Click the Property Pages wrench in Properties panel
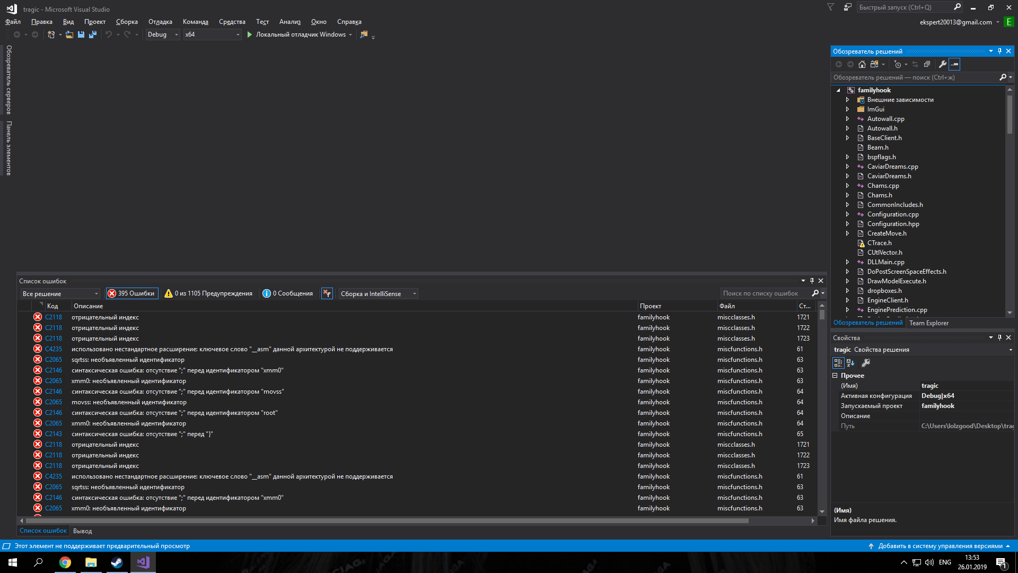Viewport: 1018px width, 573px height. pos(866,363)
